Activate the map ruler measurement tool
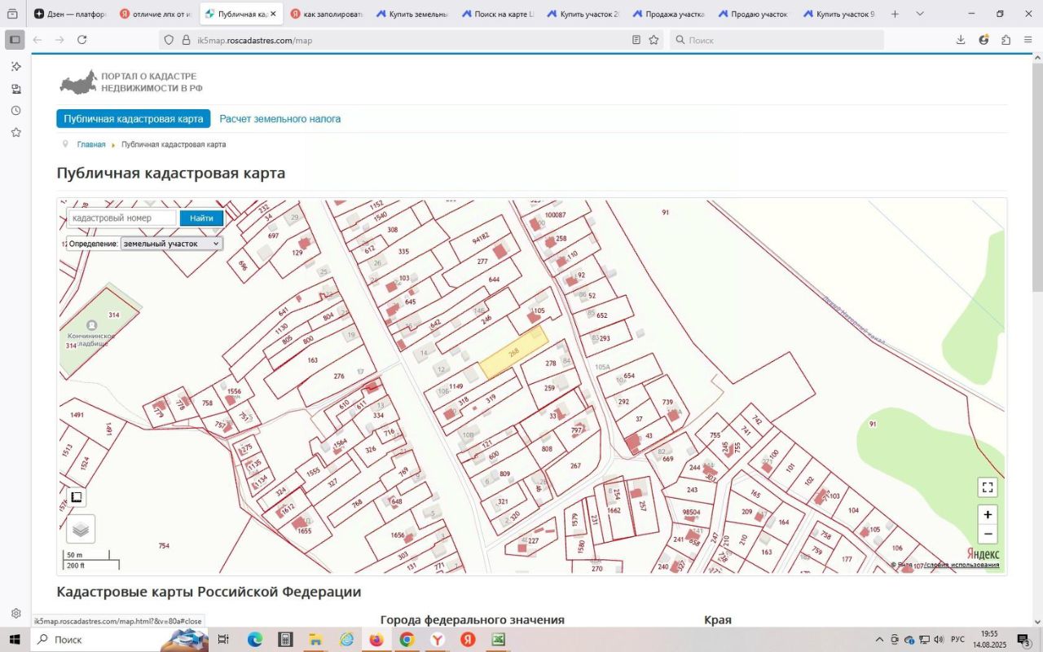Screen dimensions: 1043x652 [x=76, y=496]
